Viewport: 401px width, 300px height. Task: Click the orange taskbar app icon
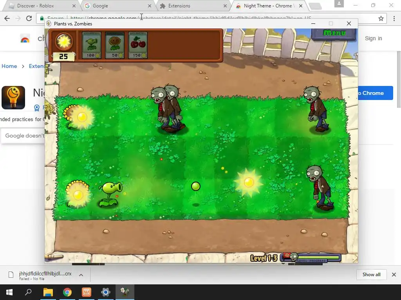point(86,292)
